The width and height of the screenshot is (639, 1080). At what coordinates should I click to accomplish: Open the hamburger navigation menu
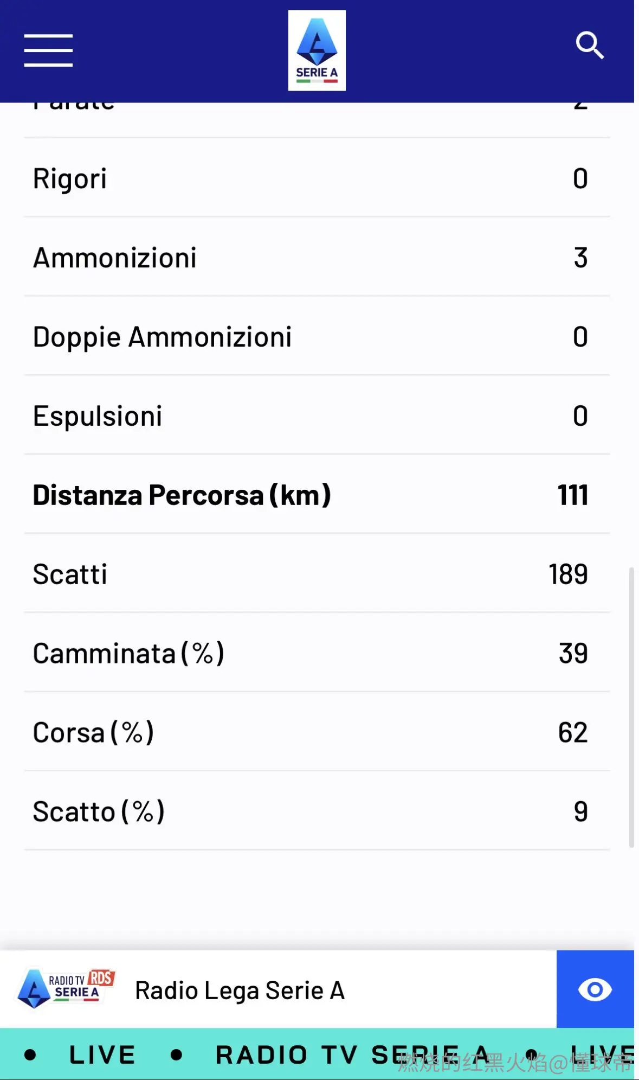[x=48, y=50]
